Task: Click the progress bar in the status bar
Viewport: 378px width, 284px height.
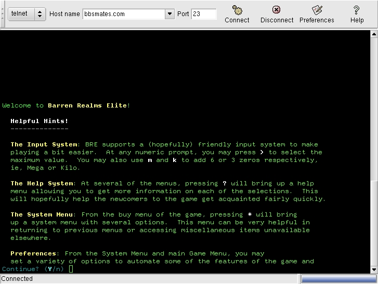Action: click(338, 279)
